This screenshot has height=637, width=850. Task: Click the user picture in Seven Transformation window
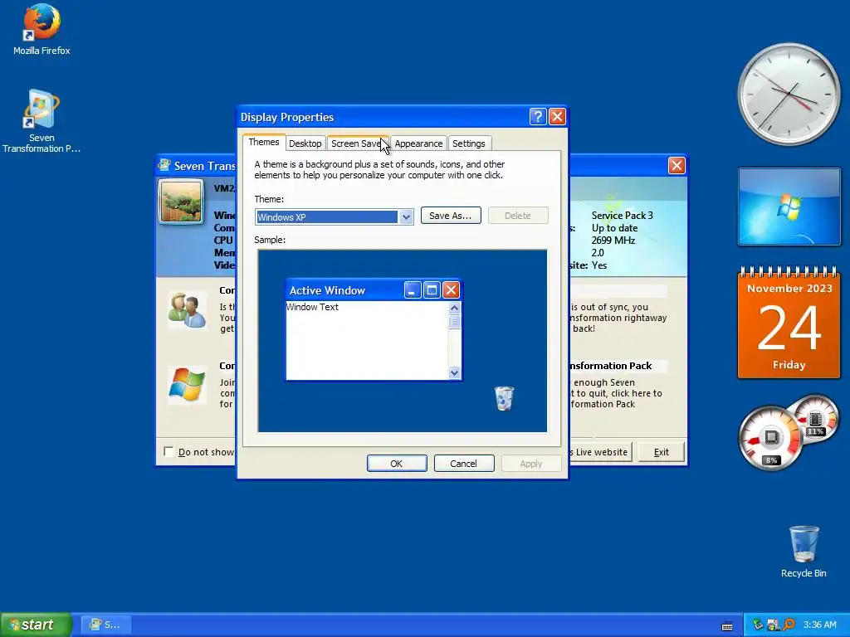pyautogui.click(x=181, y=201)
